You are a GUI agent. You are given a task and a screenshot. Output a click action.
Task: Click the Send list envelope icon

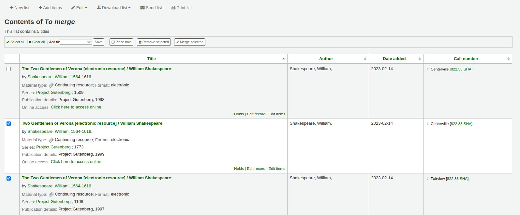pyautogui.click(x=142, y=8)
